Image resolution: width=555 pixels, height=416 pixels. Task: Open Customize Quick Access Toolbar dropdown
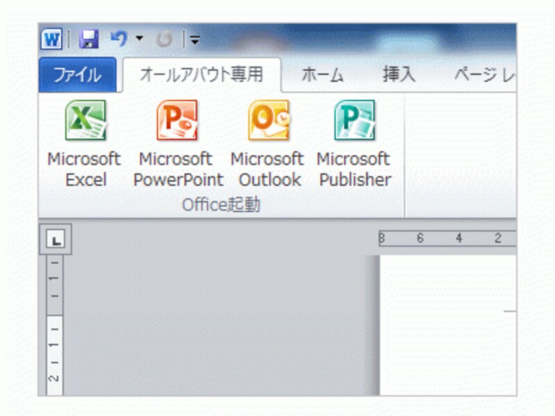(195, 40)
